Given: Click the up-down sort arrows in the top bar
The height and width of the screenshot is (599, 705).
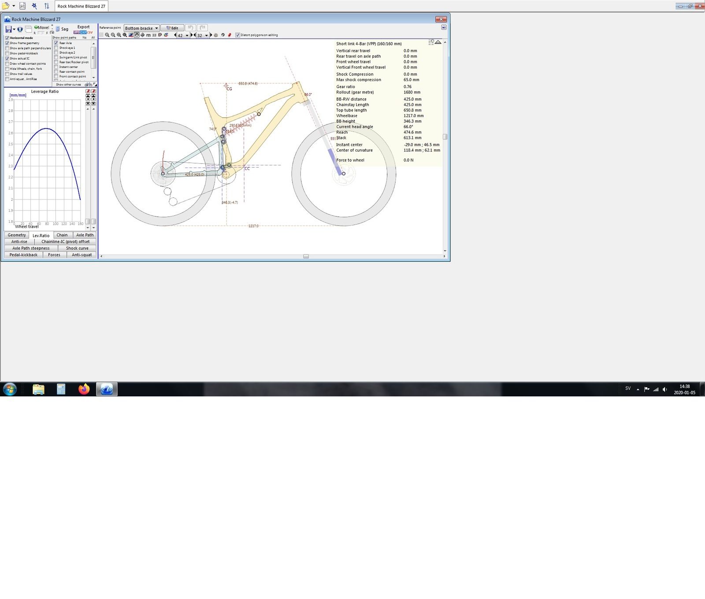Looking at the screenshot, I should pyautogui.click(x=47, y=6).
